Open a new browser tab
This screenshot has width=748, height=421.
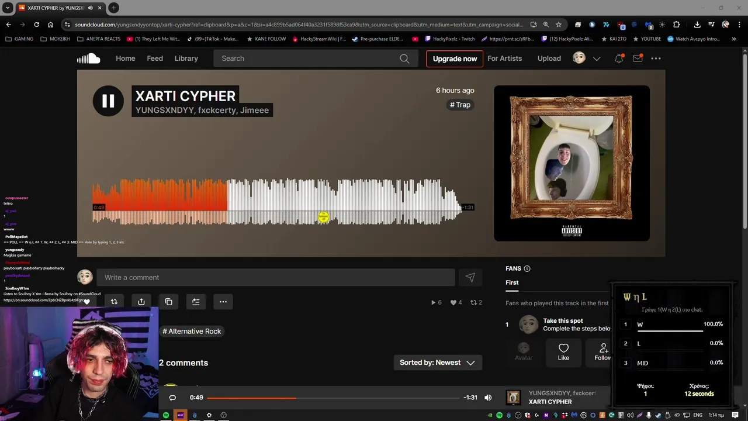[113, 8]
